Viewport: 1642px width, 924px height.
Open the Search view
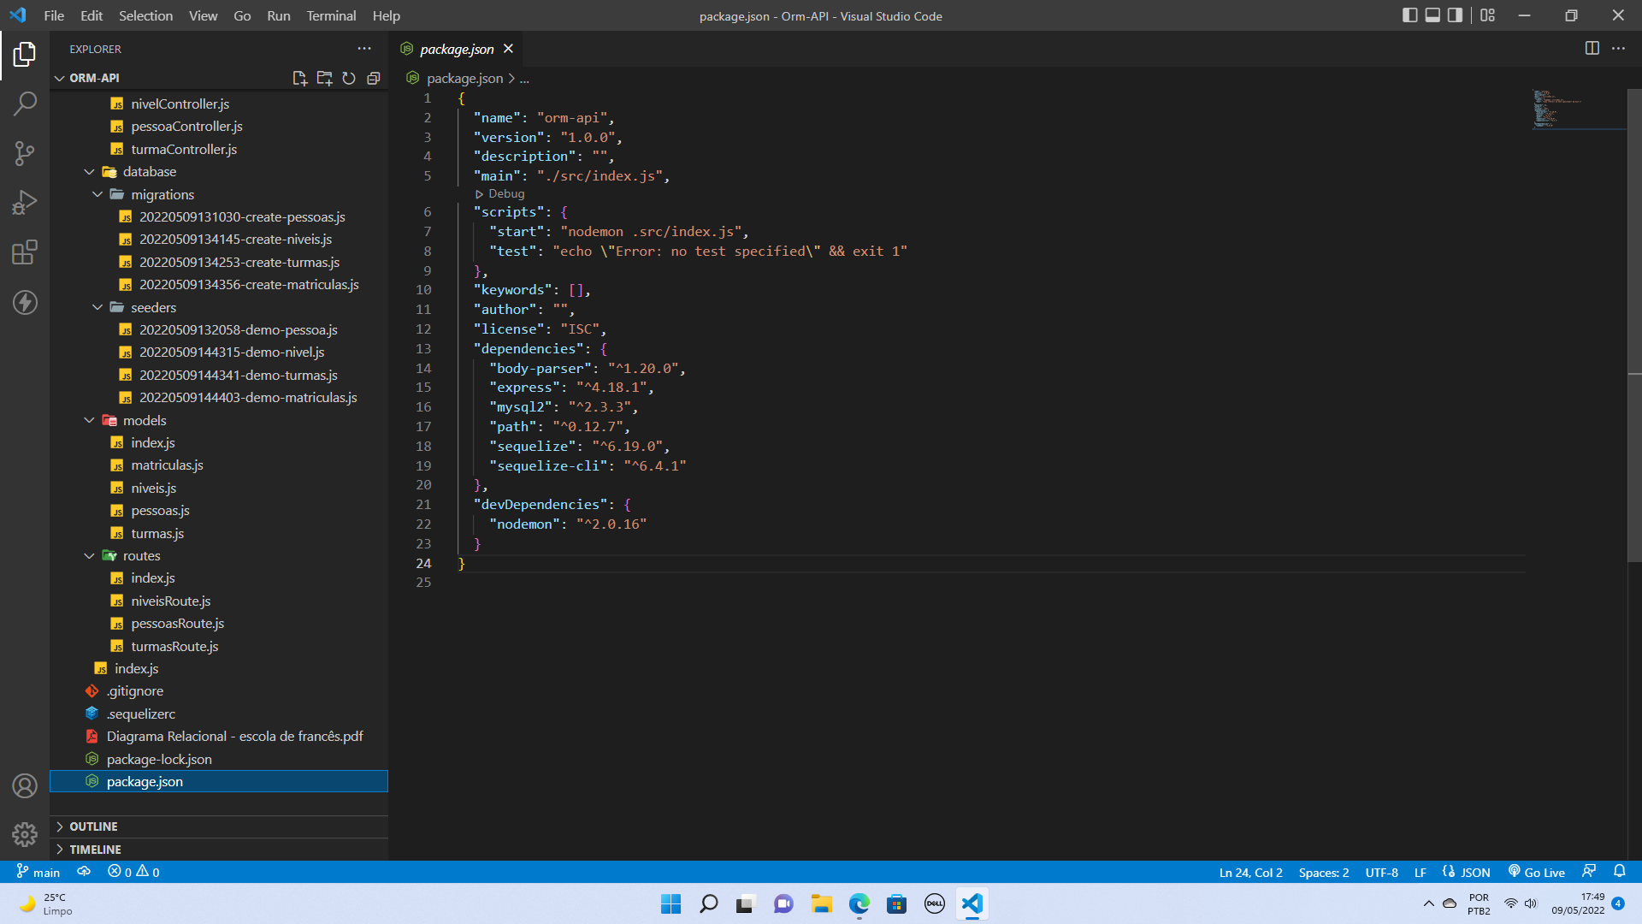pos(25,103)
